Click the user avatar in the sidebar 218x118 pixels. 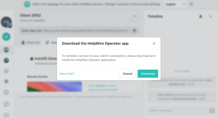[x=6, y=22]
